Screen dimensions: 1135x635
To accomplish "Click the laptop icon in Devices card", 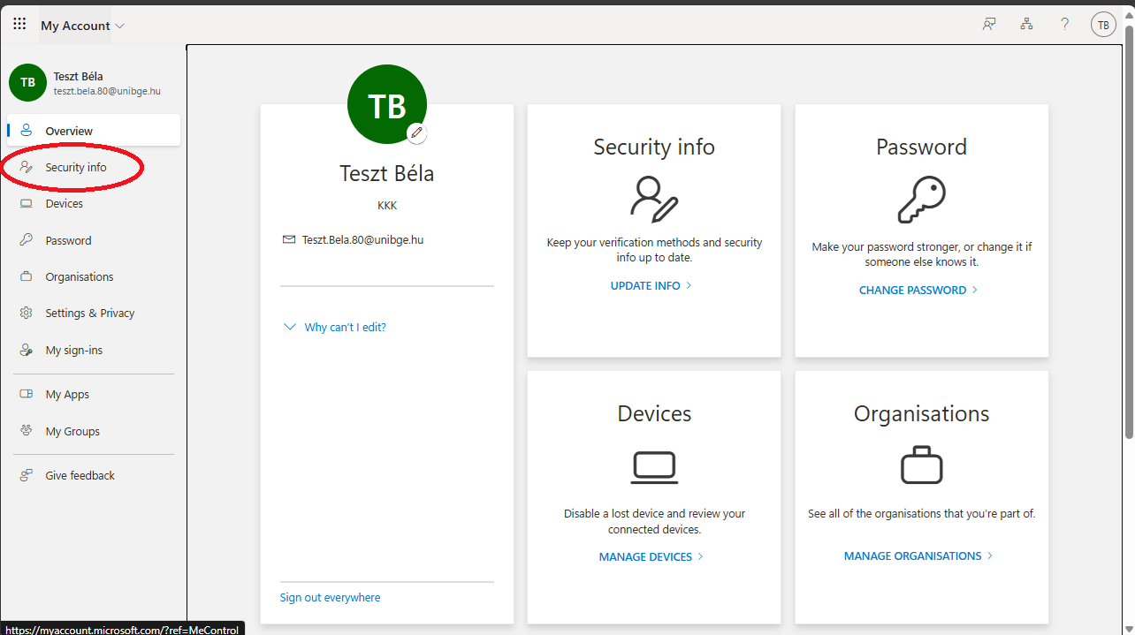I will (654, 467).
